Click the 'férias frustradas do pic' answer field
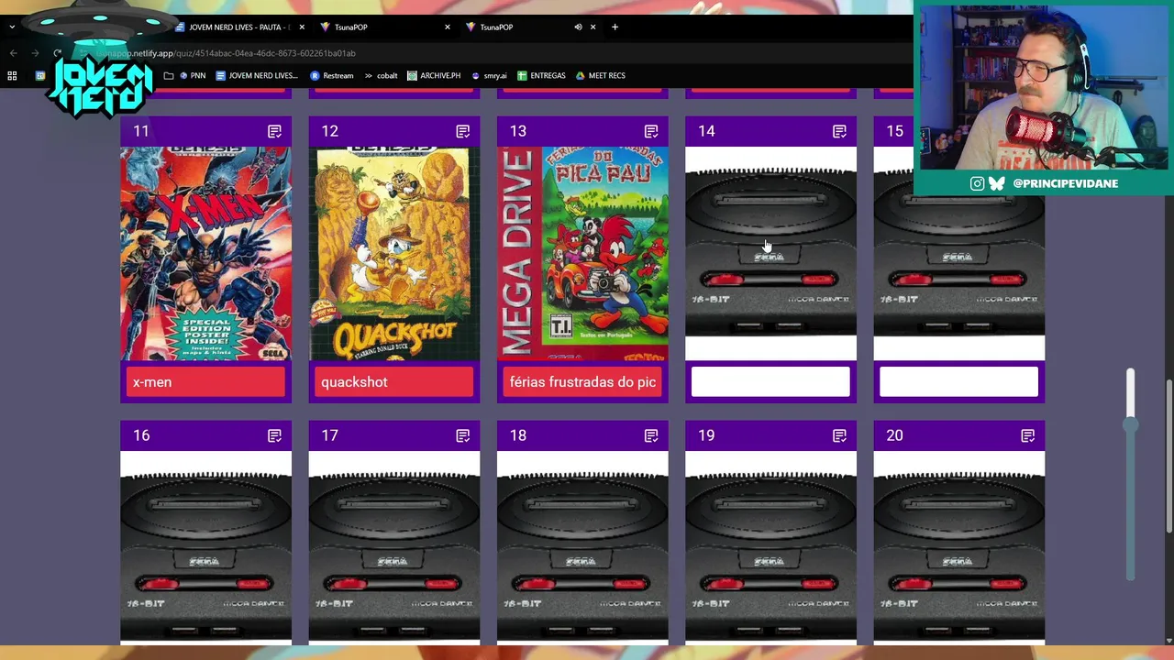Viewport: 1174px width, 660px height. click(x=582, y=382)
